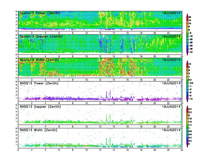Click the 16JUN2014 date in Spano13 Doppler panel
Image resolution: width=209 pixels, height=161 pixels.
click(x=171, y=36)
